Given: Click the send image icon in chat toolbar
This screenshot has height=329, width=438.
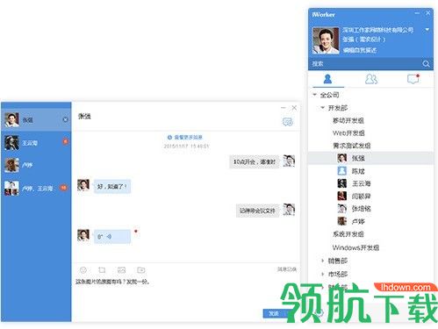Looking at the screenshot, I should coord(121,270).
